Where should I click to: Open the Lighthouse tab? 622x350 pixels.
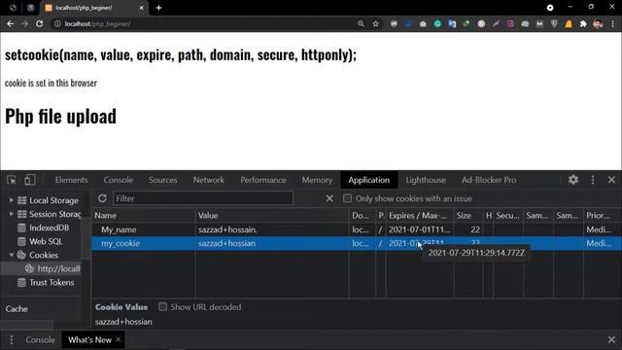coord(426,180)
